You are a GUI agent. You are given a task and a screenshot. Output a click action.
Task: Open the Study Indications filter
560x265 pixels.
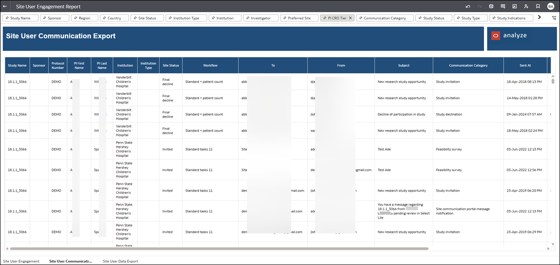point(511,18)
